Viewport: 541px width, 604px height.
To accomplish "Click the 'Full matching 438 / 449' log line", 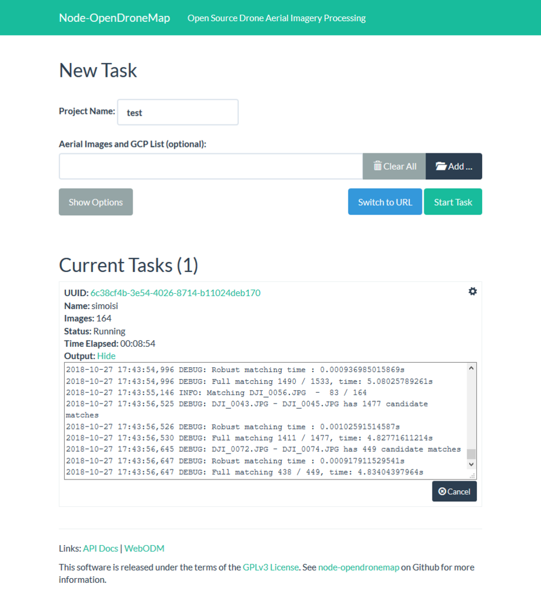I will click(x=245, y=472).
